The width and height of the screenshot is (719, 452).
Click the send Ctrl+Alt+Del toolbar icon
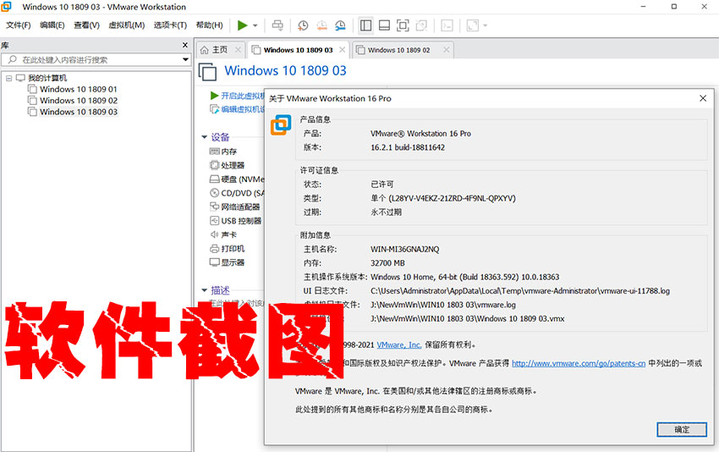pos(277,25)
